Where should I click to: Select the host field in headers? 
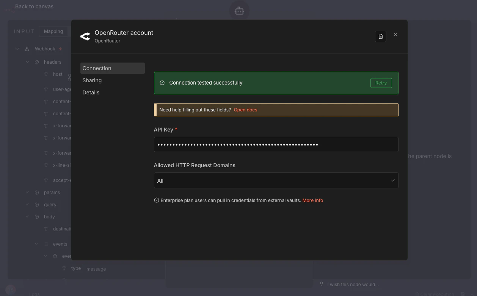58,74
